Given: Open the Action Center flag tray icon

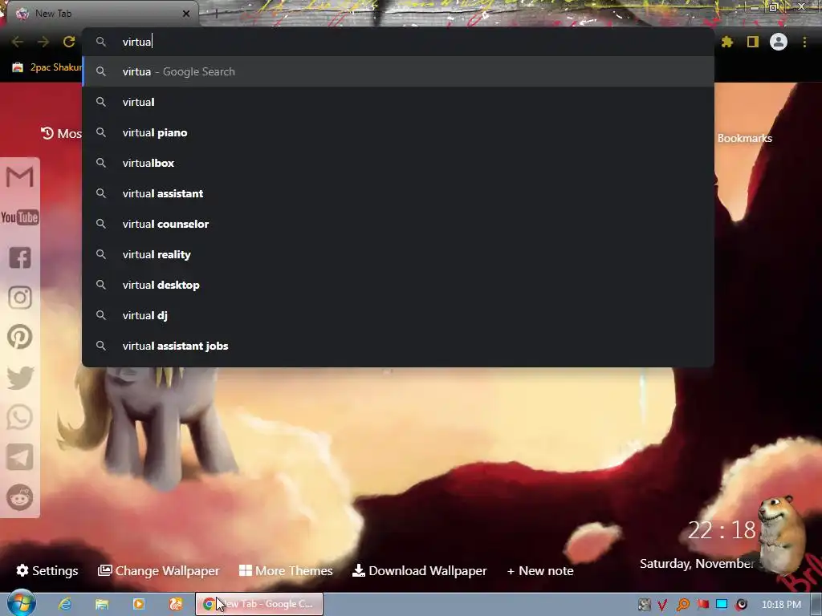Looking at the screenshot, I should (x=702, y=605).
